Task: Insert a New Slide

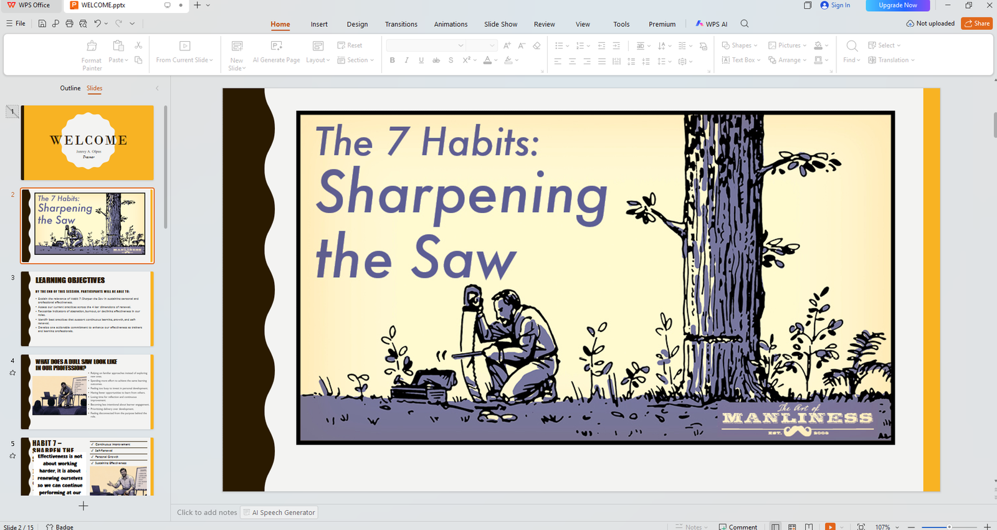Action: coord(237,55)
